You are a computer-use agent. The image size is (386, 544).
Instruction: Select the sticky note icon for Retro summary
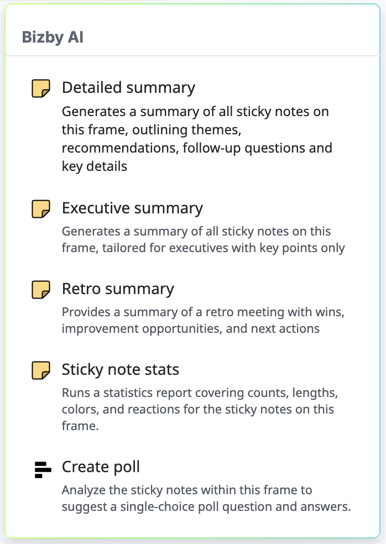pyautogui.click(x=41, y=290)
